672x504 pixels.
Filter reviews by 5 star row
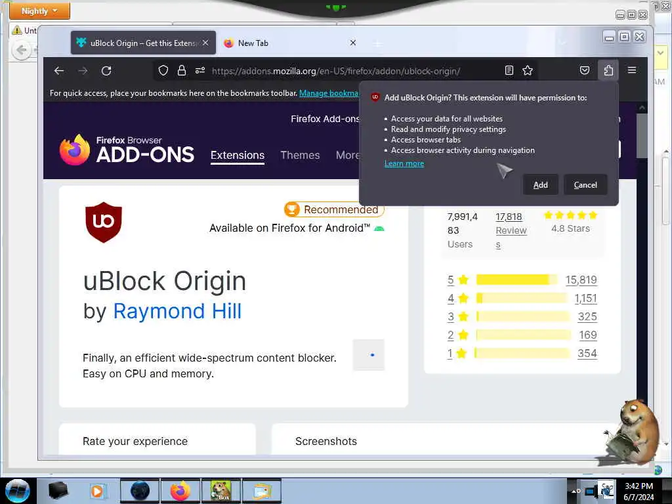tap(522, 280)
